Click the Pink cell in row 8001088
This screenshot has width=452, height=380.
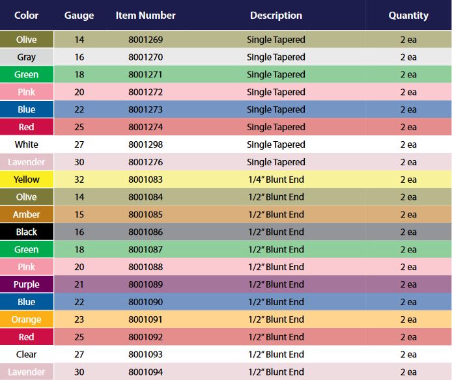point(27,267)
